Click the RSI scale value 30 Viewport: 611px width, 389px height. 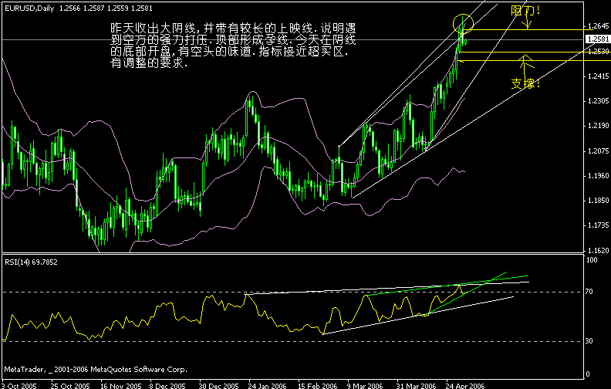pyautogui.click(x=589, y=341)
